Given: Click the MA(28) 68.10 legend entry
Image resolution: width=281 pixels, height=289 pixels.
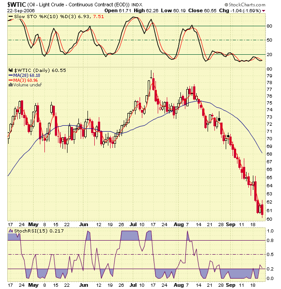Looking at the screenshot, I should pos(27,75).
